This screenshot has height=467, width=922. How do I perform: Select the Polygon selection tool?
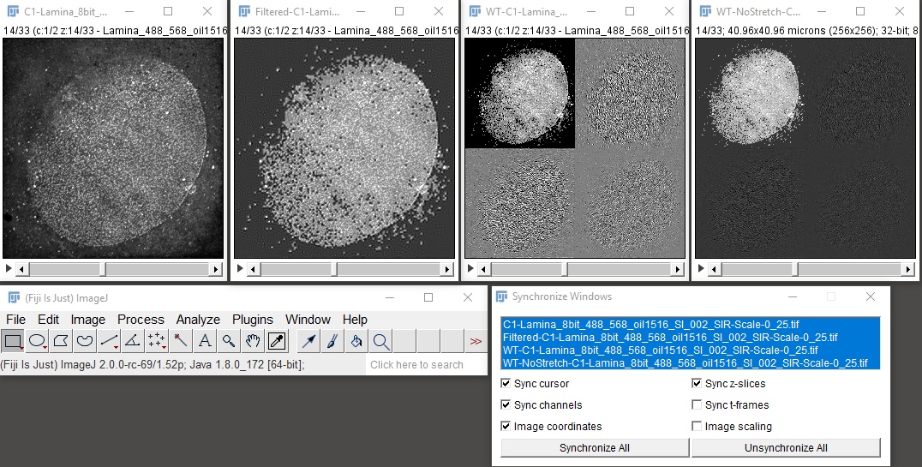61,340
